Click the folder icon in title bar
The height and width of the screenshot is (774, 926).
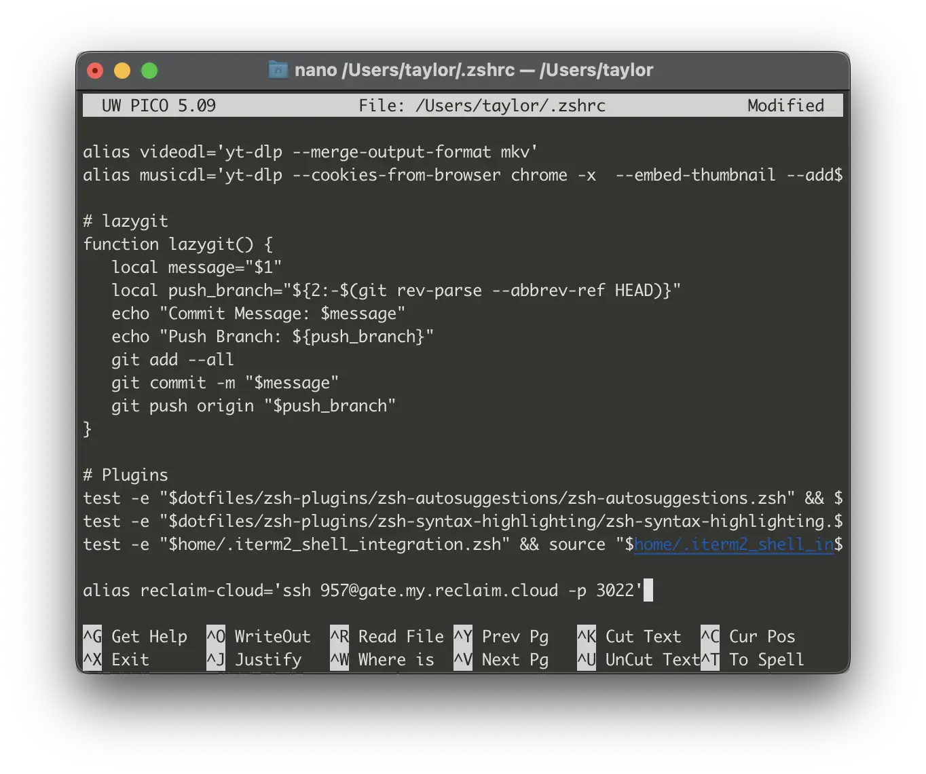pos(278,70)
